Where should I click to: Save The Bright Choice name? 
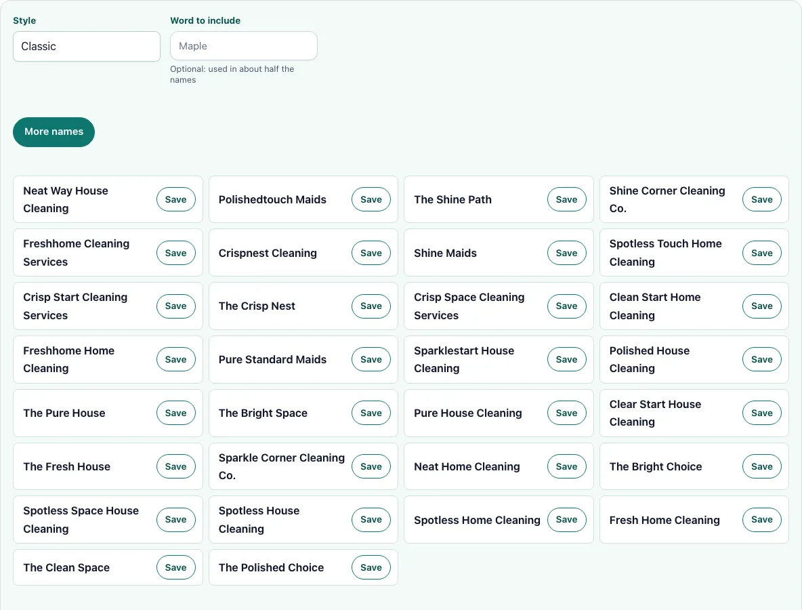[x=762, y=467]
